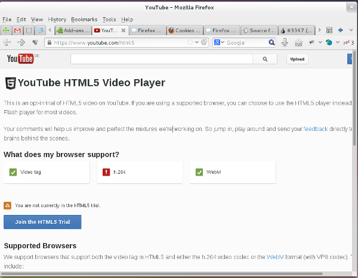Expand the list-all-tabs dropdown arrow
Viewport: 358px width, 278px height.
point(351,30)
